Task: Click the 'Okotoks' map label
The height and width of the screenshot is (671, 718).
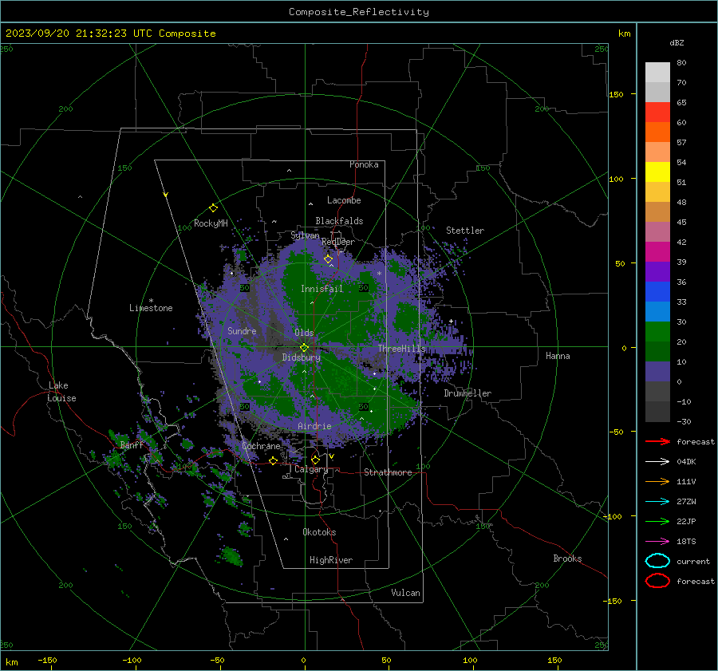Action: pos(319,532)
